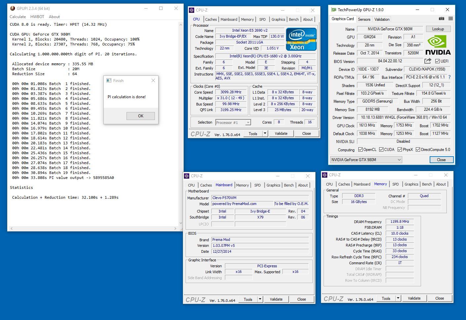Toggle the OpenCL checkbox
466x320 pixels.
[x=360, y=150]
